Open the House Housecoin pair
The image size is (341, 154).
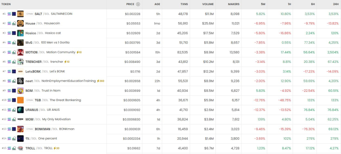43,23
